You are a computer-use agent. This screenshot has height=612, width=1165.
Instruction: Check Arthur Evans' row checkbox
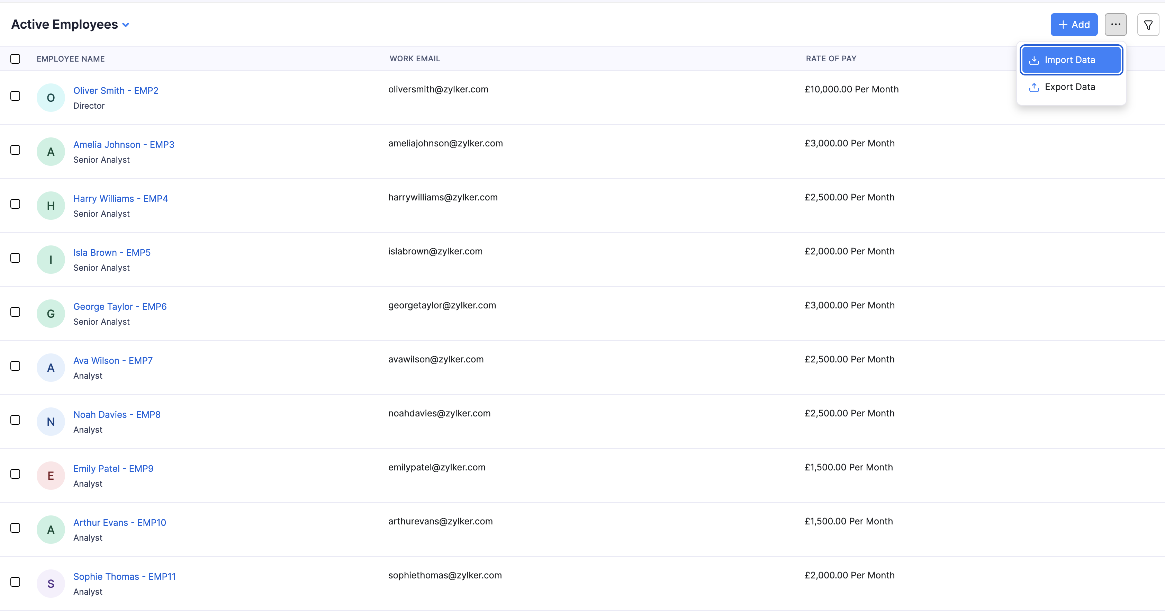15,528
